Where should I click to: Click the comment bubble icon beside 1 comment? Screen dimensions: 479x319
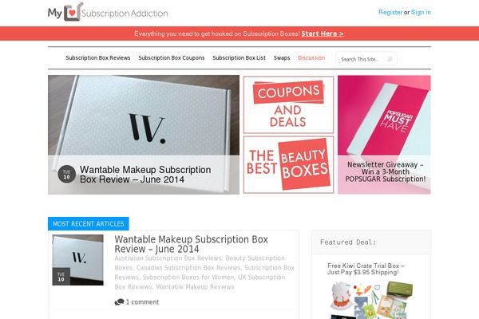pyautogui.click(x=119, y=302)
